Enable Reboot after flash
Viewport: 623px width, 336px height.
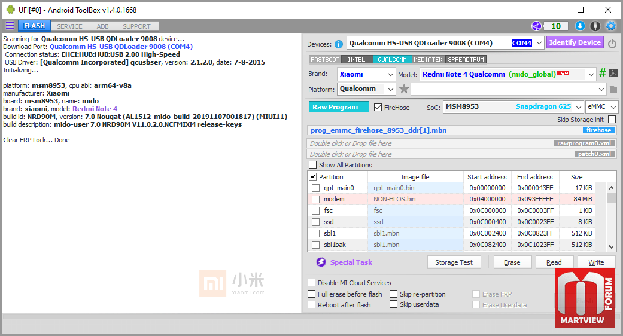click(311, 305)
